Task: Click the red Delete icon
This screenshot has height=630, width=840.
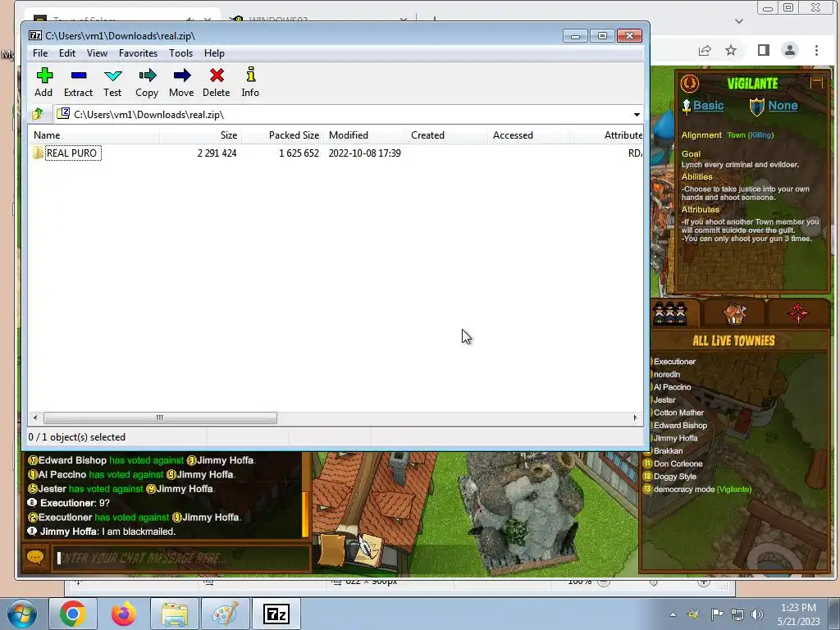Action: point(217,82)
